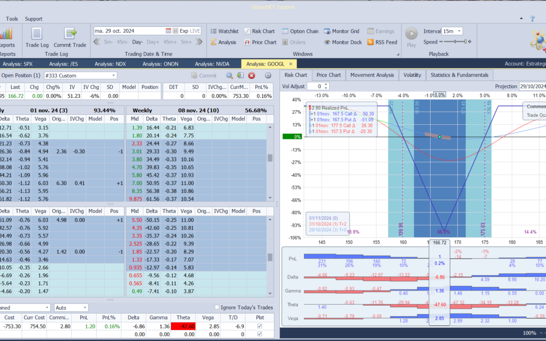Expand the Auto dropdown

(84, 308)
